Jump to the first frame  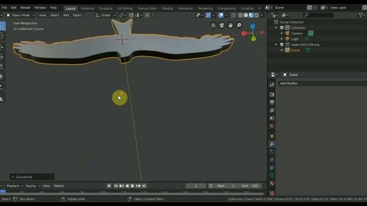tap(116, 185)
